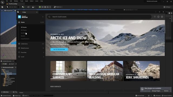Click add collection plus icon
The image size is (173, 97).
[14, 92]
